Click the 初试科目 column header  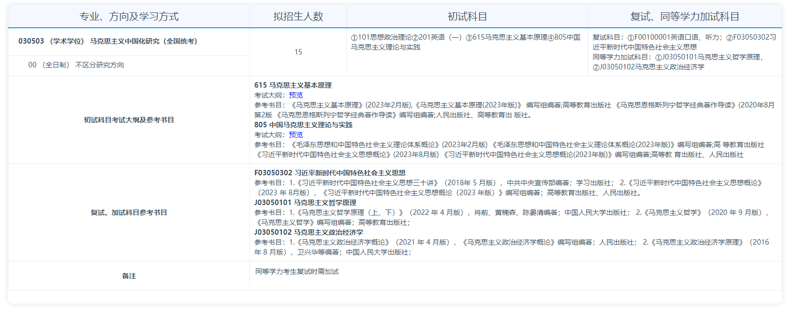point(467,16)
